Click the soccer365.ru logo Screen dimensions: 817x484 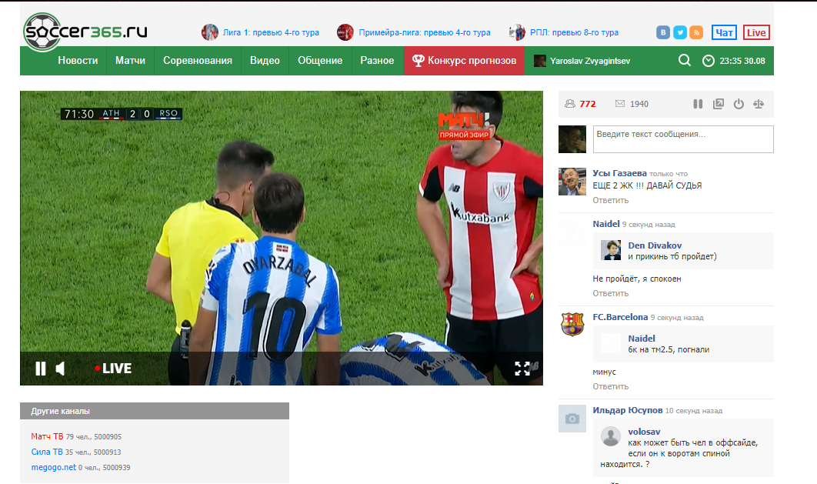pyautogui.click(x=85, y=32)
